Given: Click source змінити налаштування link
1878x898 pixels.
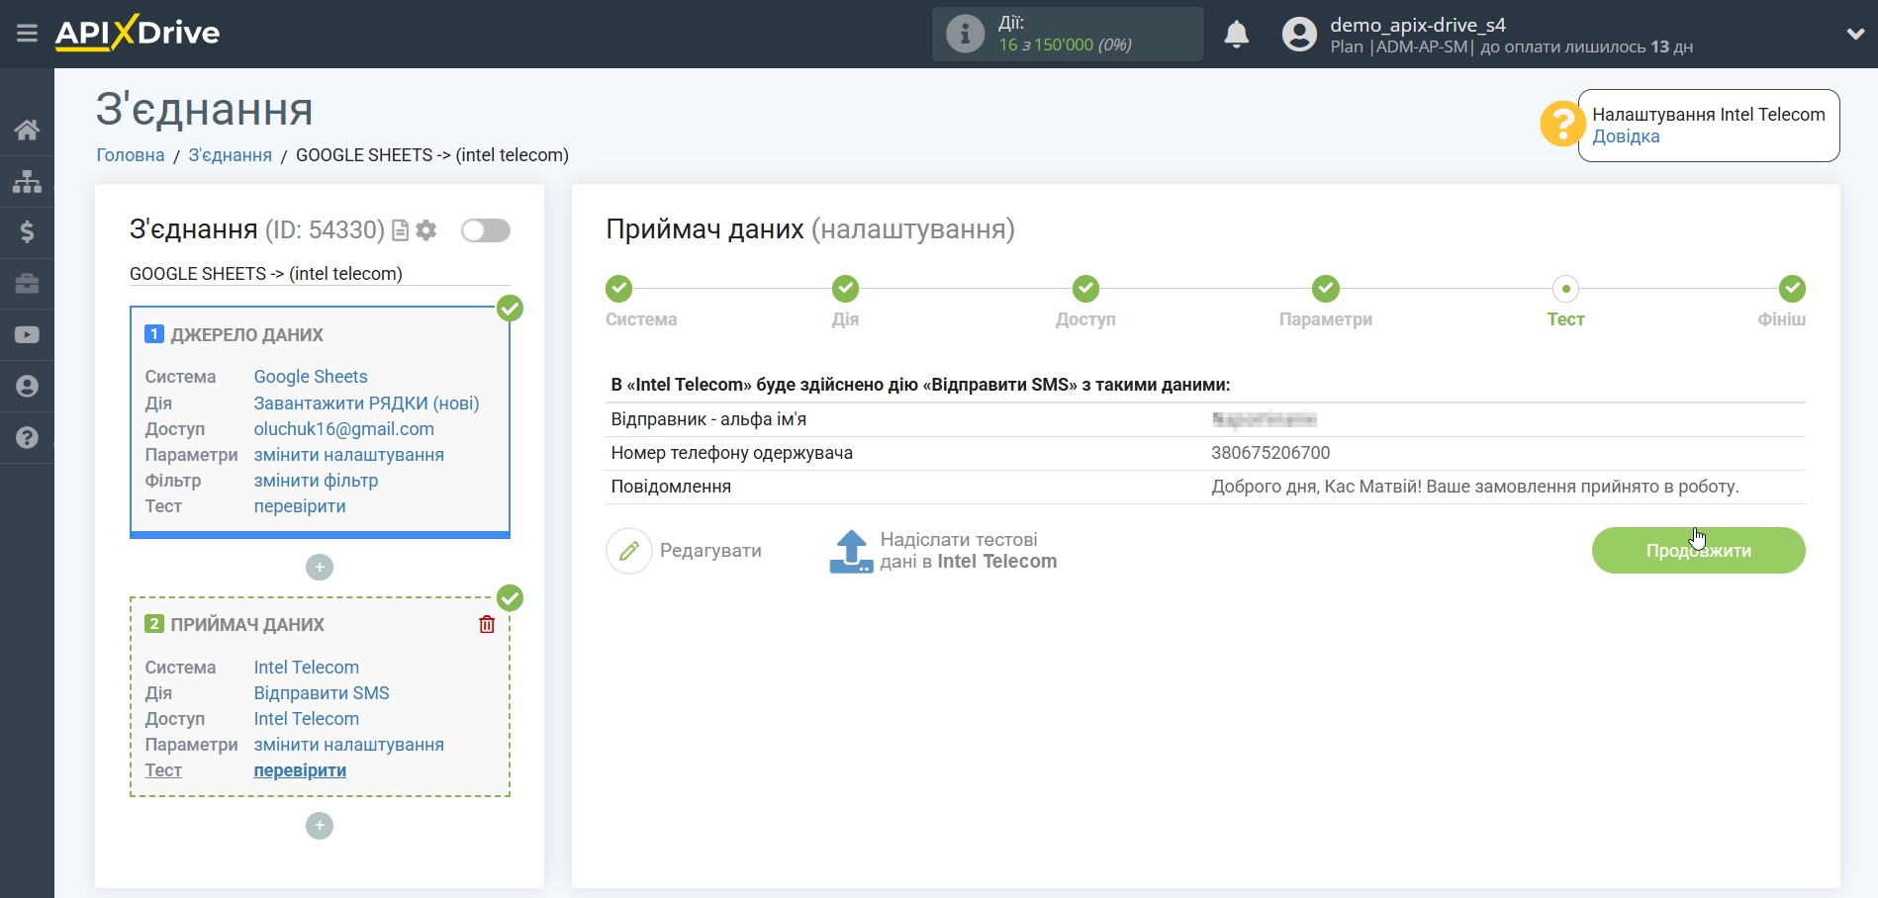Looking at the screenshot, I should coord(348,455).
